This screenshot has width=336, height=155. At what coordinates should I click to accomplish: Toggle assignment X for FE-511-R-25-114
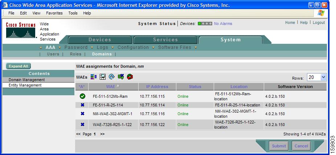[x=82, y=105]
